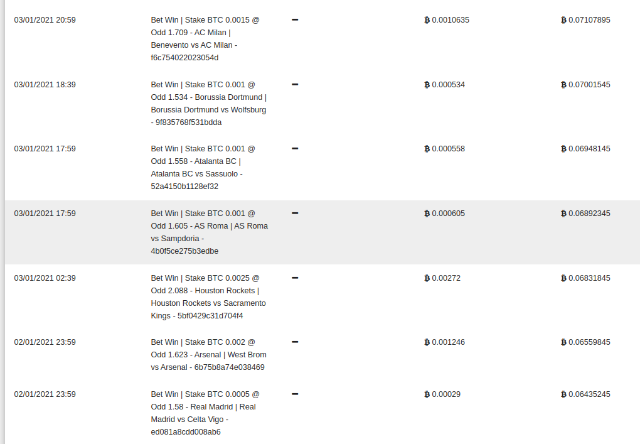Click the highlighted AS Roma vs Sampdoria row
The height and width of the screenshot is (444, 640).
(x=323, y=232)
